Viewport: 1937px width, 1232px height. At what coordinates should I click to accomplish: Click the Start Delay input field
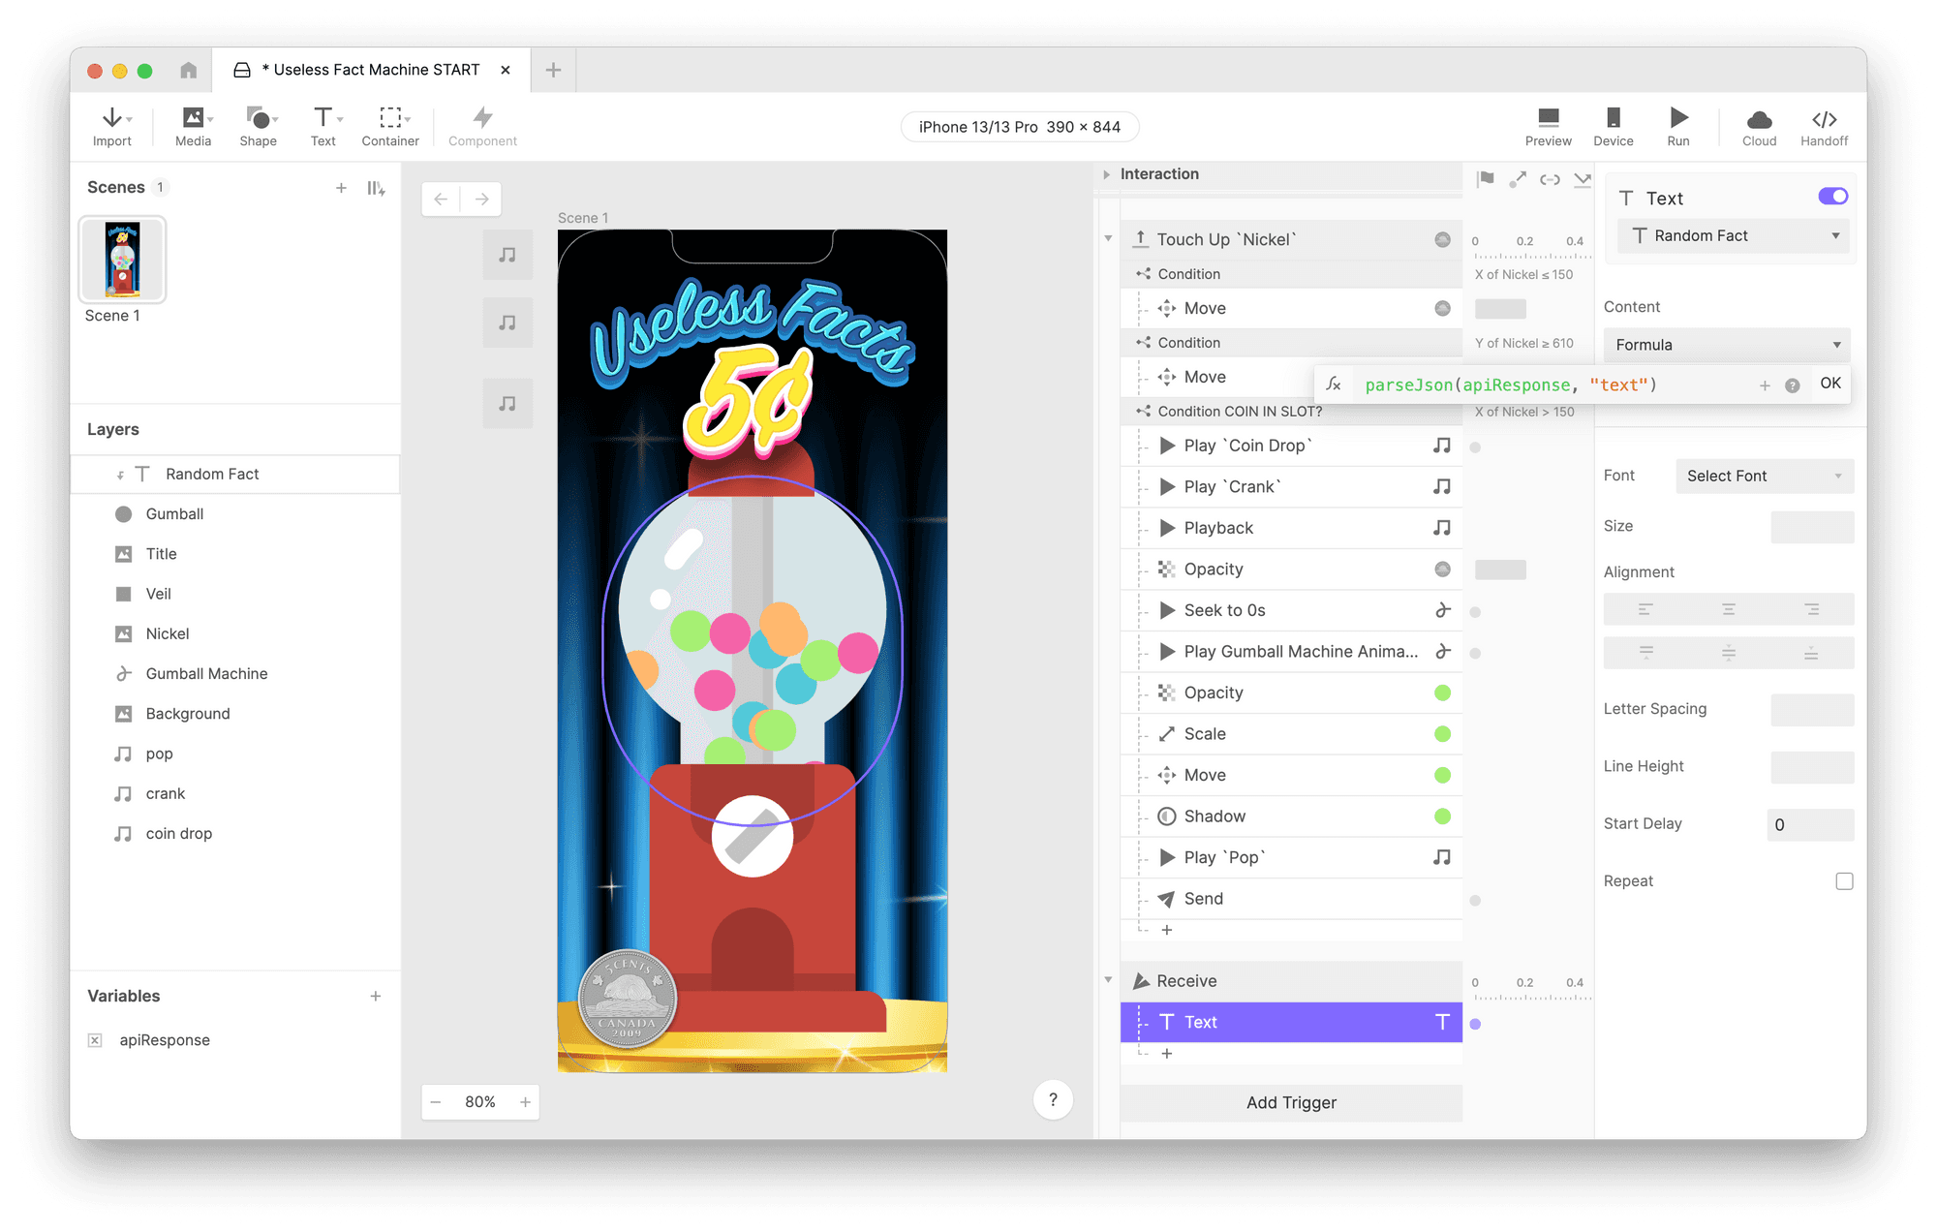[x=1810, y=824]
